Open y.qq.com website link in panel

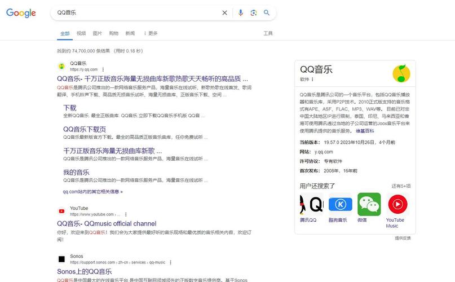point(324,152)
